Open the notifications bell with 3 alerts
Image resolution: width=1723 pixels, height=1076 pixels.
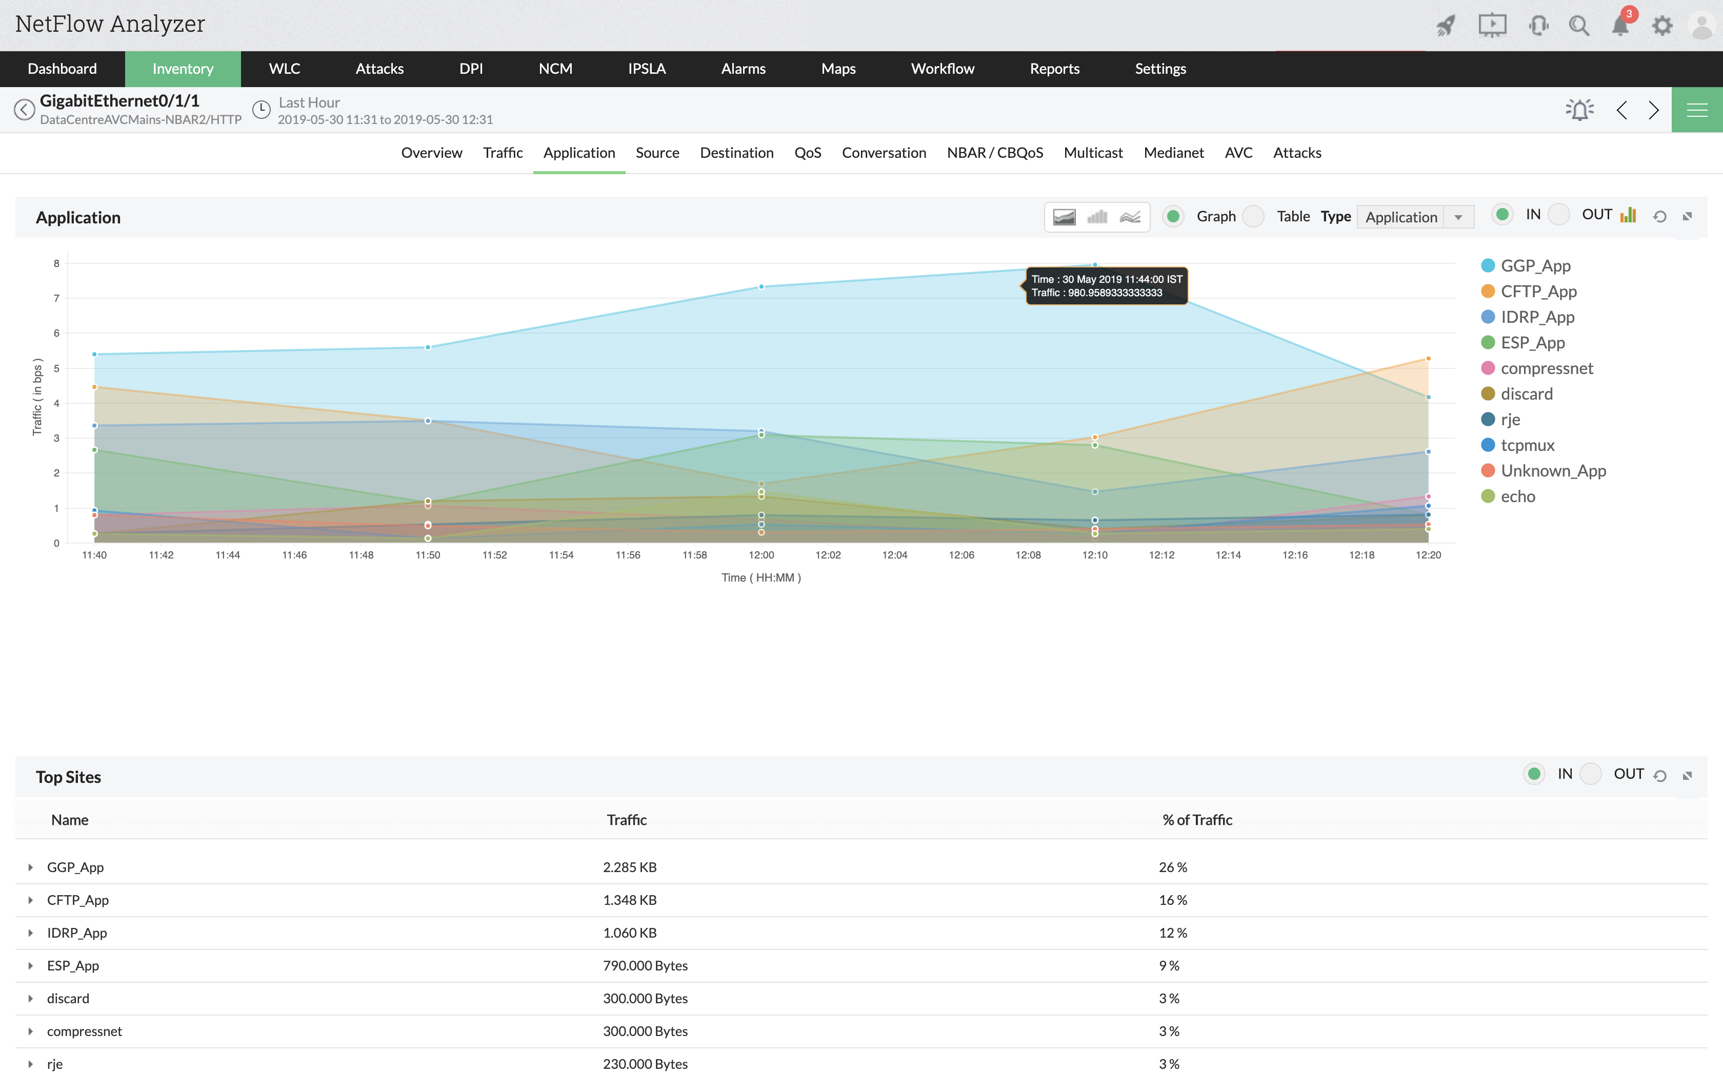1620,25
